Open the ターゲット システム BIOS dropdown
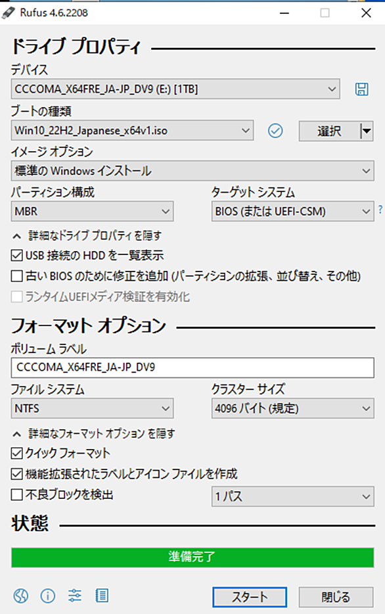The height and width of the screenshot is (614, 385). [x=292, y=212]
